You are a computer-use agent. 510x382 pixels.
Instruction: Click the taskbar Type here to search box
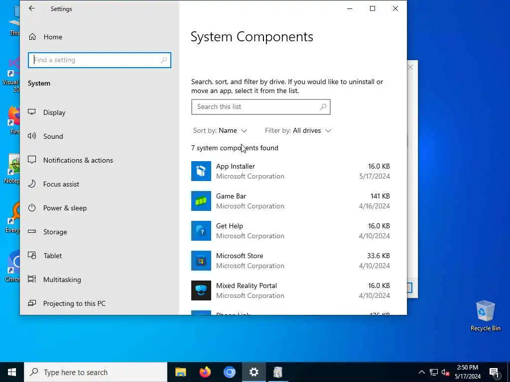(x=96, y=372)
